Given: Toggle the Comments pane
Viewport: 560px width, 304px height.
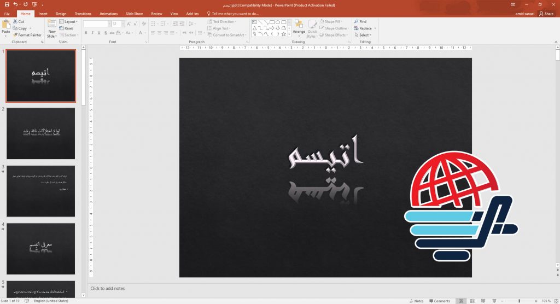Looking at the screenshot, I should (x=440, y=301).
